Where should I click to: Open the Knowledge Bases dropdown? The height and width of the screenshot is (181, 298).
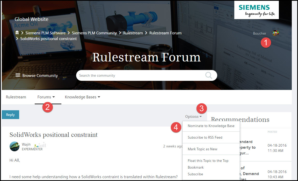[82, 97]
